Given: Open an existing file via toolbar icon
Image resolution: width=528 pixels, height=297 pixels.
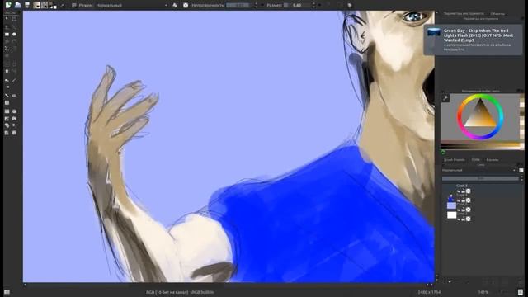Looking at the screenshot, I should pos(17,5).
